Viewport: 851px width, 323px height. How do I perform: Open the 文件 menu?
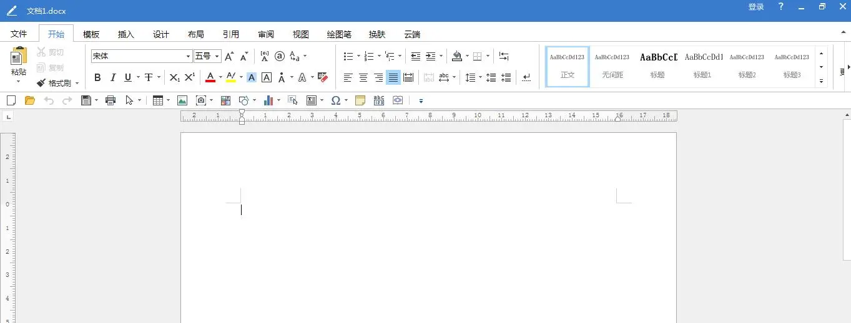click(x=19, y=34)
